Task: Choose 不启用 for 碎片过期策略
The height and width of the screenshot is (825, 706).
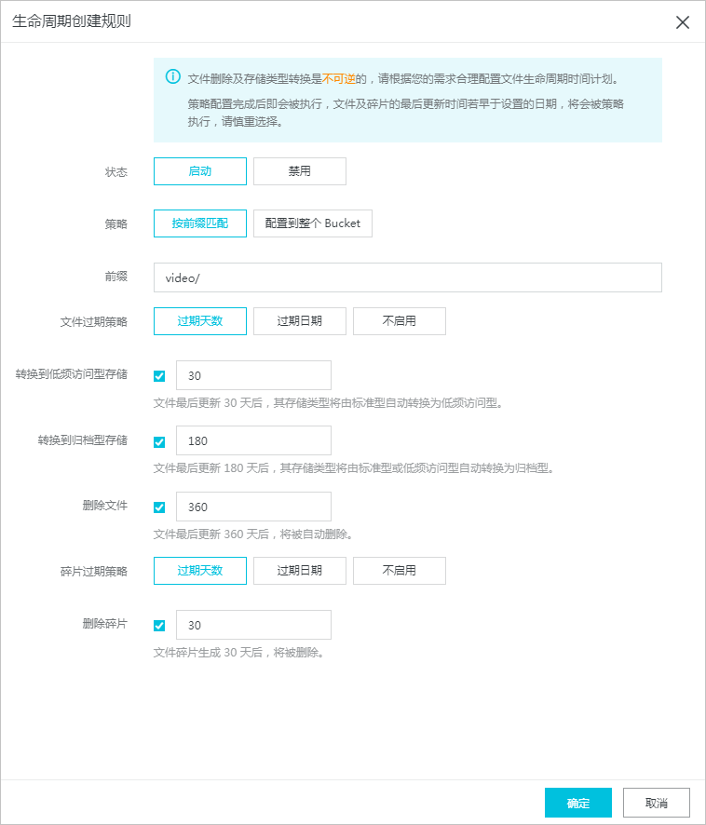Action: pyautogui.click(x=399, y=571)
